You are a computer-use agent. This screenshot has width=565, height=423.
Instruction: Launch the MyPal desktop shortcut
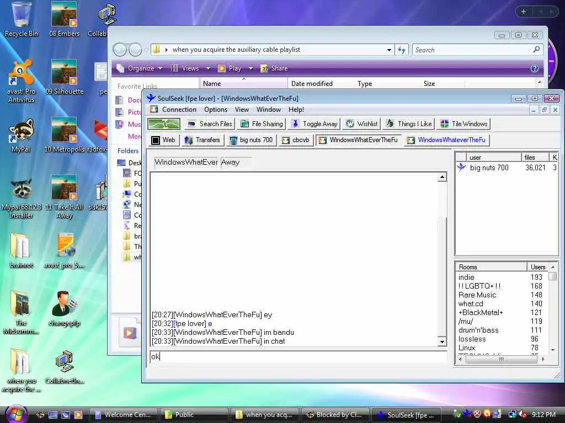coord(21,135)
